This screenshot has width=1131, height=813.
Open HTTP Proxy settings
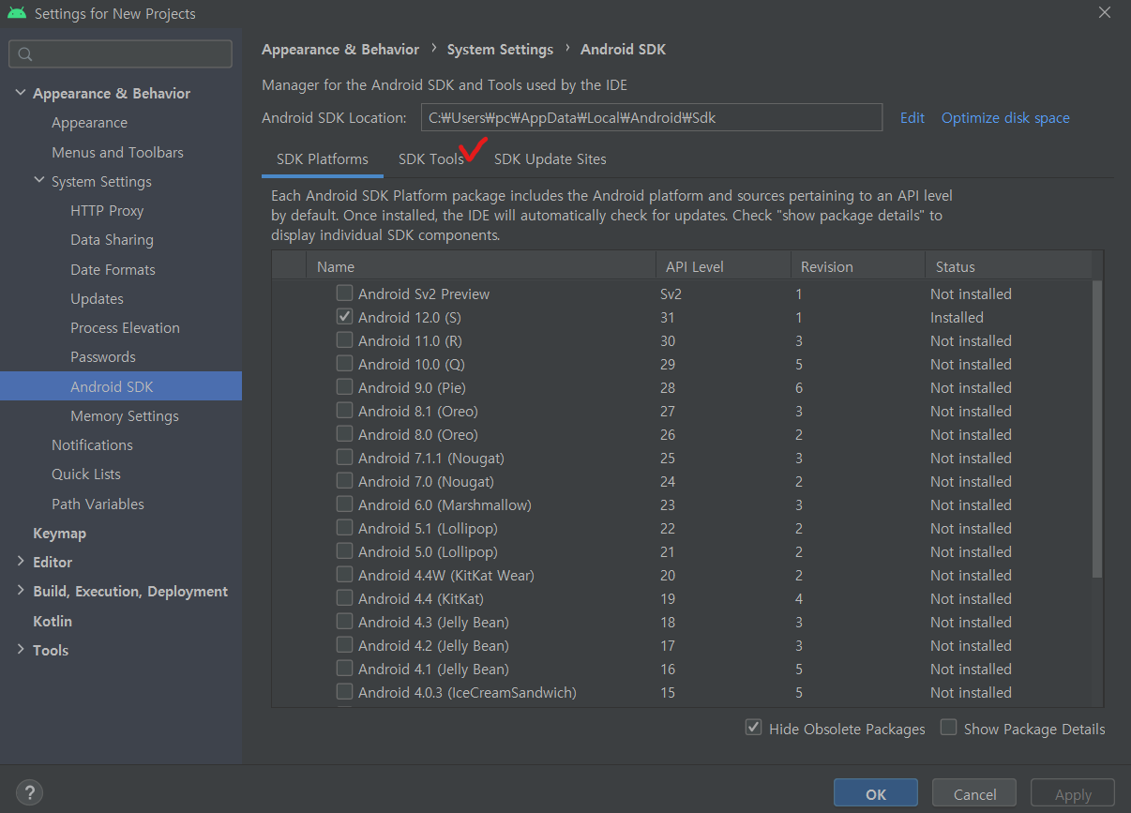point(107,211)
